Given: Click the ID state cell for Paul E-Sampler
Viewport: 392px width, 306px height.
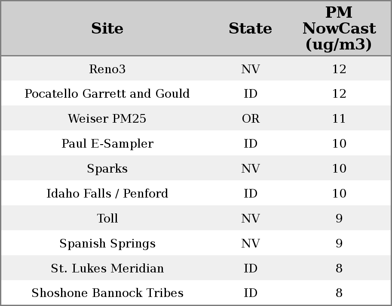Looking at the screenshot, I should click(250, 144).
